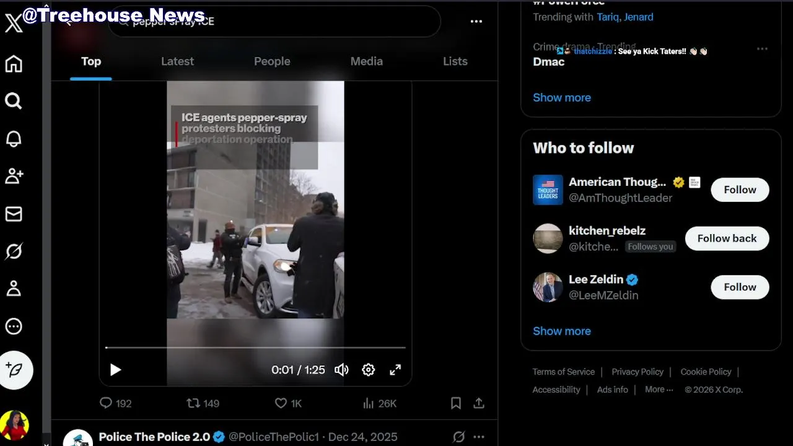
Task: Follow American Thought Leaders
Action: [740, 190]
